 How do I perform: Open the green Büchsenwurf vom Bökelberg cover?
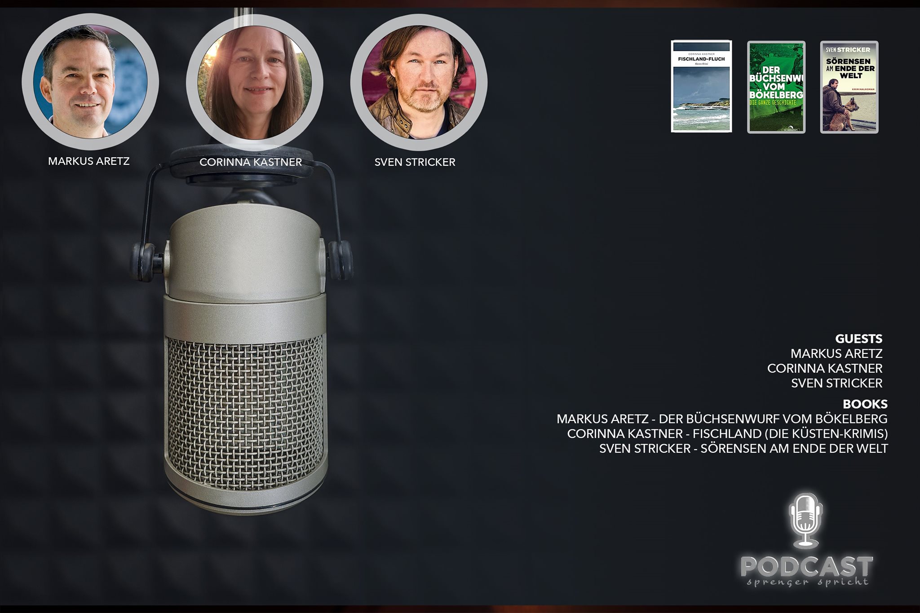pos(776,87)
